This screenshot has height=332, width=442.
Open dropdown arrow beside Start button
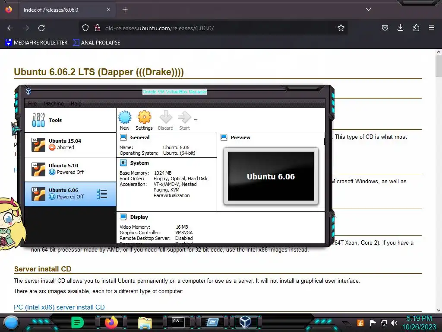click(196, 120)
